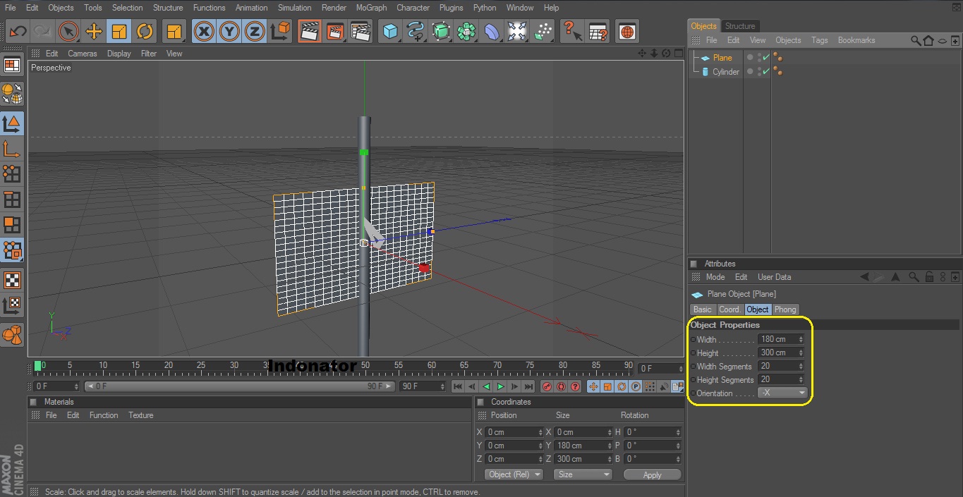Open the Object (Rel) dropdown in Coordinates
This screenshot has width=963, height=497.
pos(514,474)
